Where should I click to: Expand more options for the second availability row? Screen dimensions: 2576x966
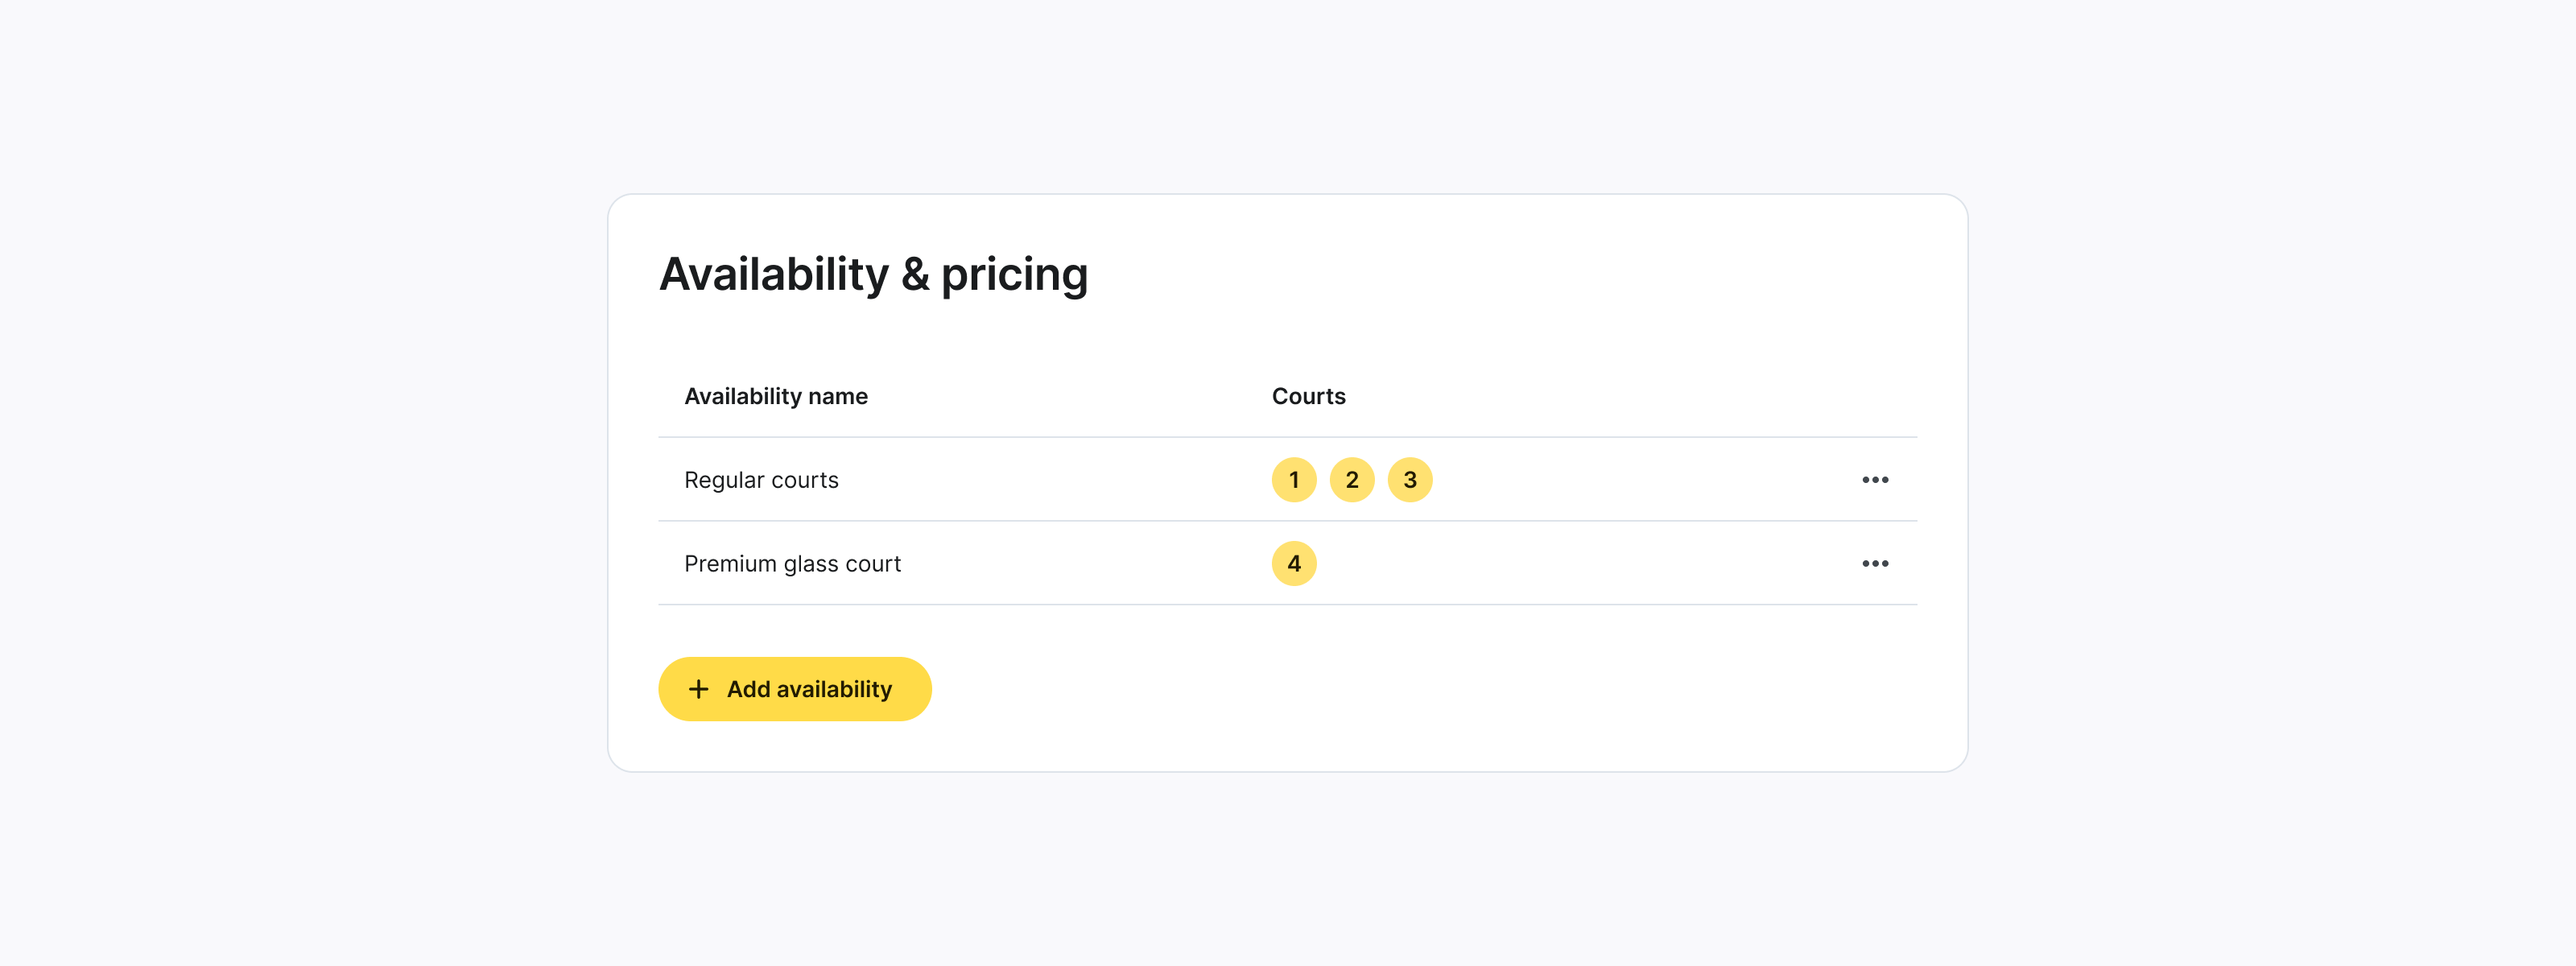(x=1875, y=563)
